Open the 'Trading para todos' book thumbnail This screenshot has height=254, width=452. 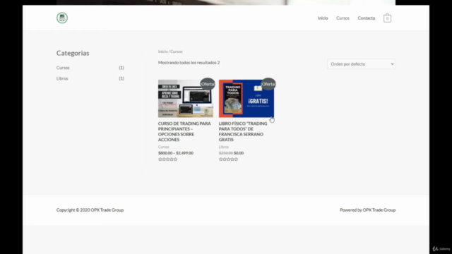coord(246,99)
